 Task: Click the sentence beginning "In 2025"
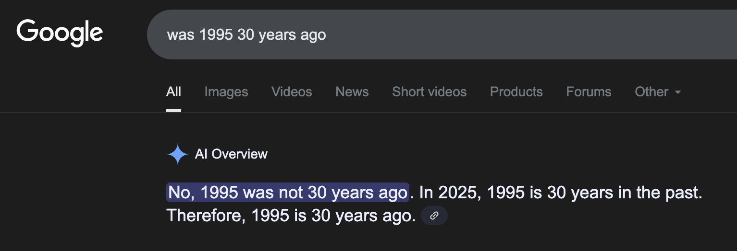pos(560,193)
